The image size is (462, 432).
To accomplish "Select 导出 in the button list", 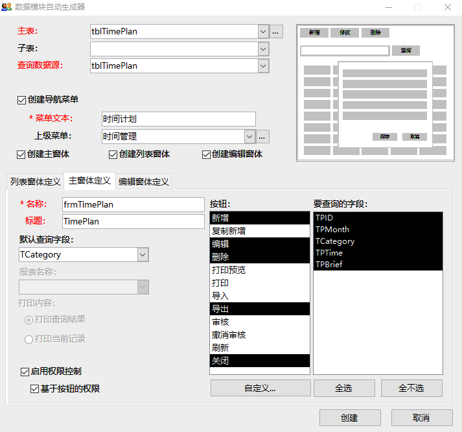I will 260,309.
